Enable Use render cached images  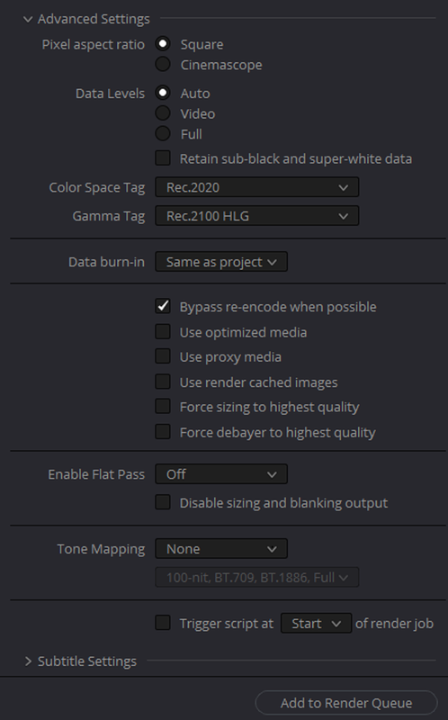(x=163, y=382)
